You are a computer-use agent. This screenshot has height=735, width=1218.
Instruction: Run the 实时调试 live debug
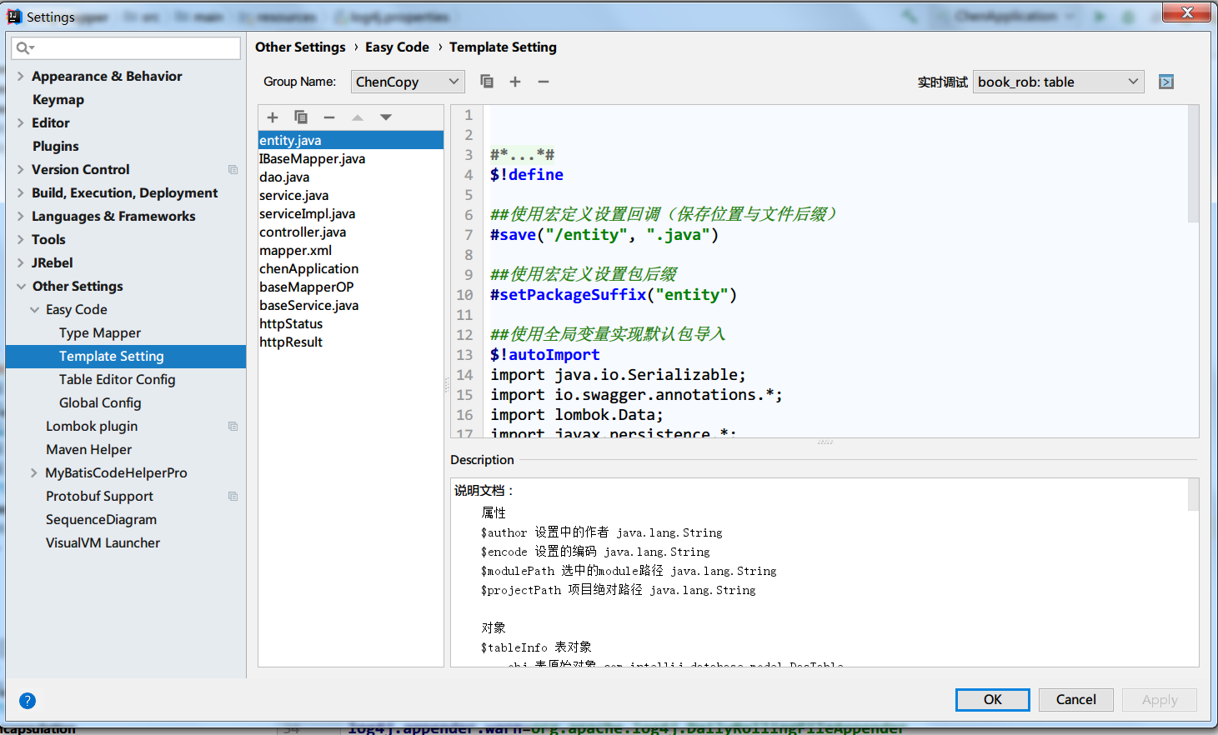point(1165,81)
